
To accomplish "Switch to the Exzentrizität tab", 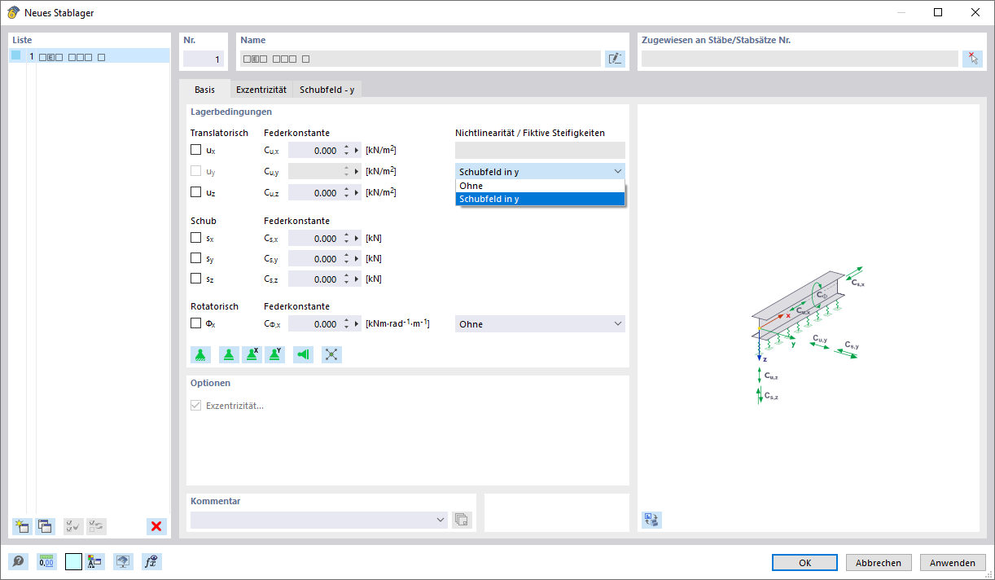I will [x=261, y=90].
